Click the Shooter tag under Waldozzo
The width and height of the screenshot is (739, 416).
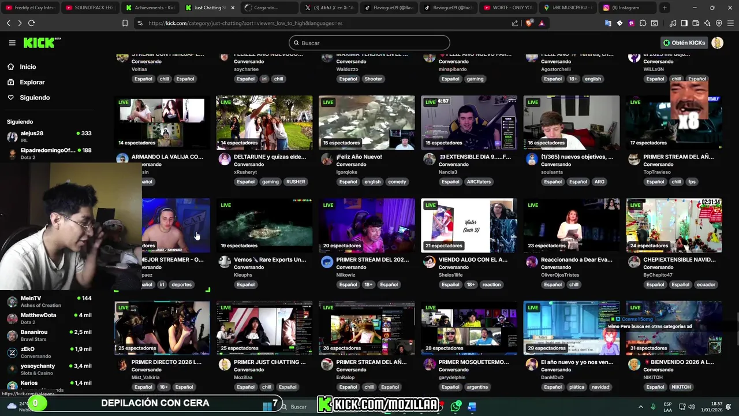(x=373, y=79)
